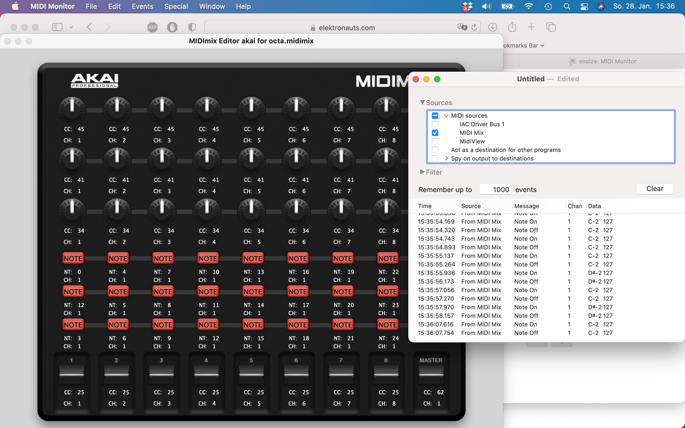Click the MASTER fader handle
Image resolution: width=685 pixels, height=428 pixels.
(431, 374)
